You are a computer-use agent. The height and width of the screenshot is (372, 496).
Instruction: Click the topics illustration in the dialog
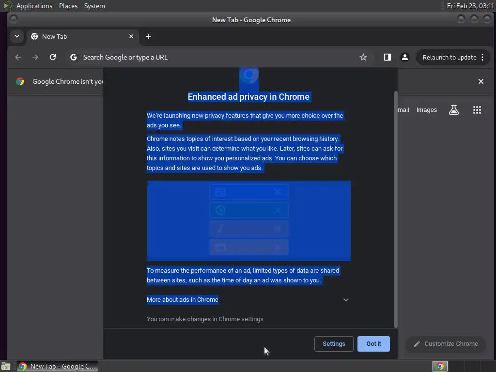(248, 221)
